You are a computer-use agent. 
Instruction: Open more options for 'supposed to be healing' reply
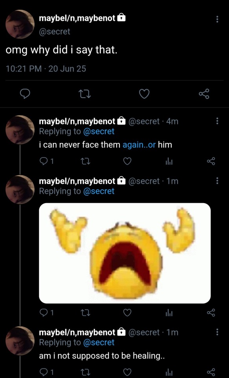pos(217,332)
